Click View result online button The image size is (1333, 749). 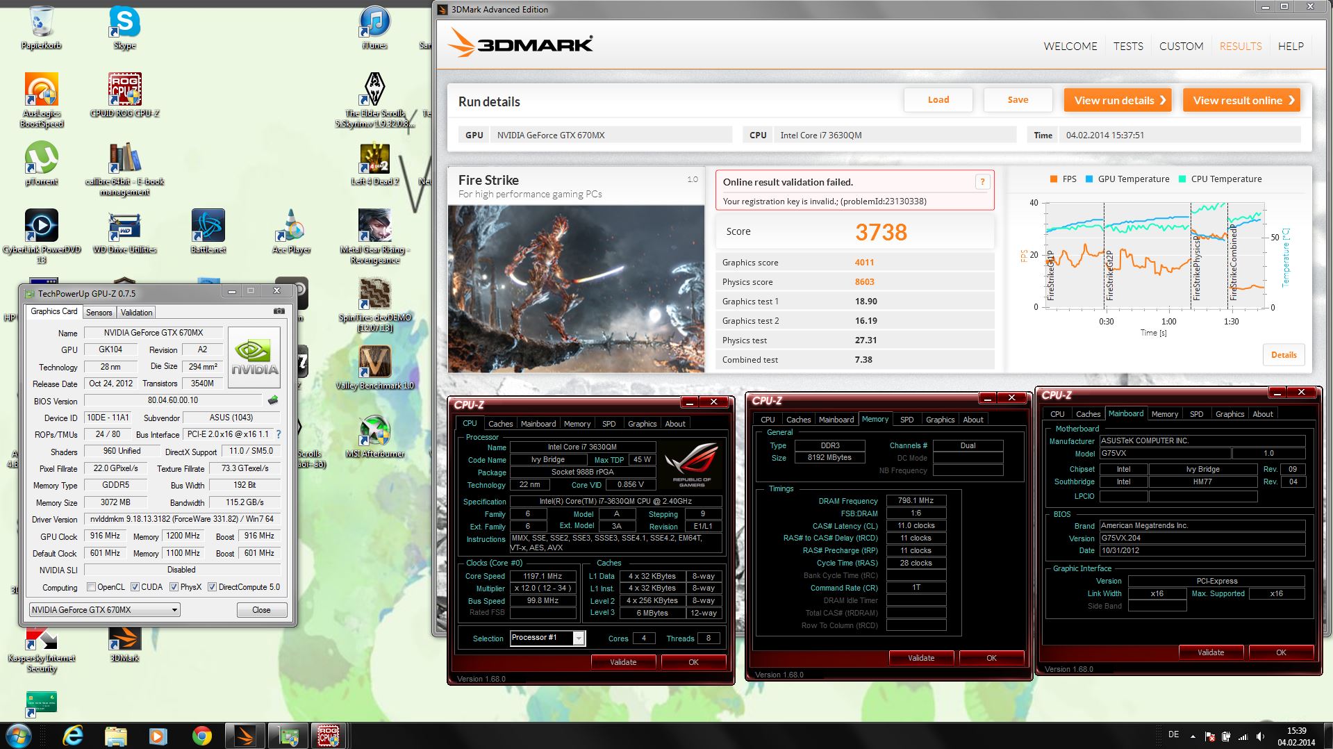pyautogui.click(x=1242, y=100)
